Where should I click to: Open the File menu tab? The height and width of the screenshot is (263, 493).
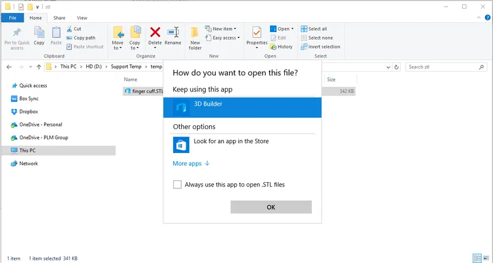12,18
